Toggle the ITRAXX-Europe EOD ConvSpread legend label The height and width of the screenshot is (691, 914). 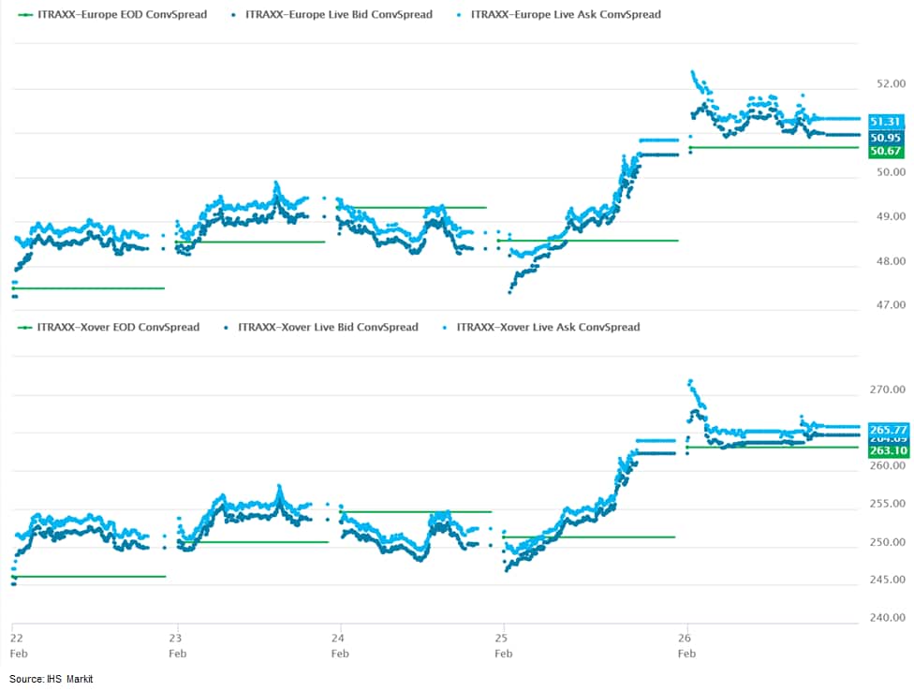coord(122,15)
